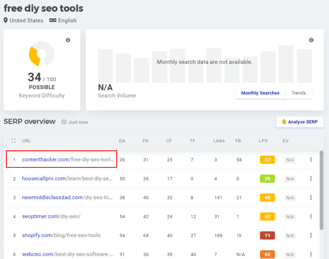Click the English language label
Image resolution: width=329 pixels, height=259 pixels.
pyautogui.click(x=67, y=20)
